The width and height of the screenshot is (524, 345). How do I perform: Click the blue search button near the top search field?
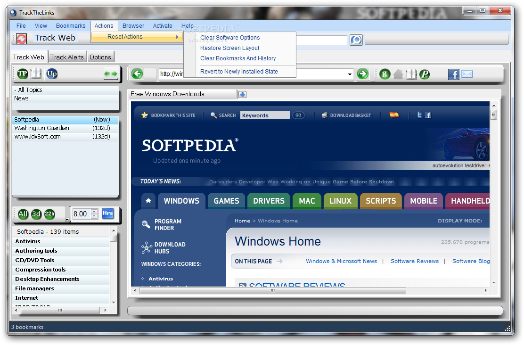(x=356, y=40)
